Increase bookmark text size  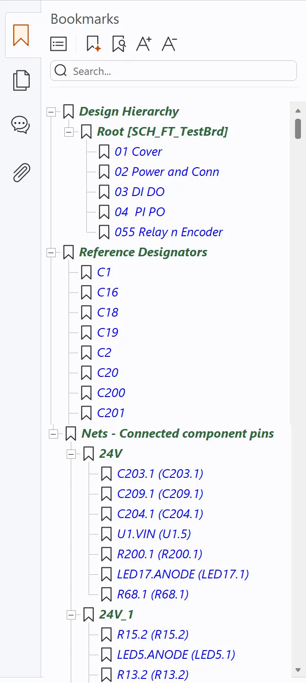[144, 44]
